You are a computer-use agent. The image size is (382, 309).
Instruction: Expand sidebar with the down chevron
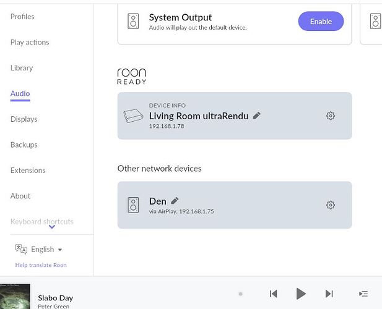(x=52, y=227)
